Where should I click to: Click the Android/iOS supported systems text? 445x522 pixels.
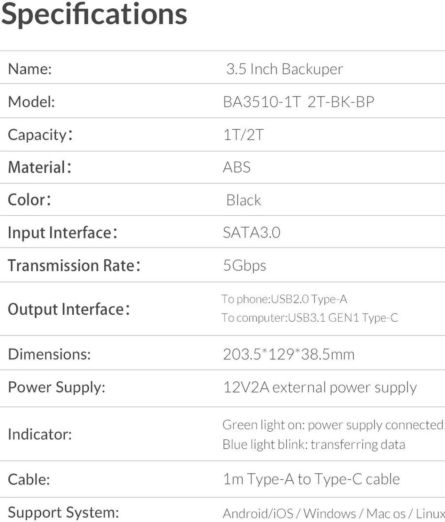pos(334,513)
